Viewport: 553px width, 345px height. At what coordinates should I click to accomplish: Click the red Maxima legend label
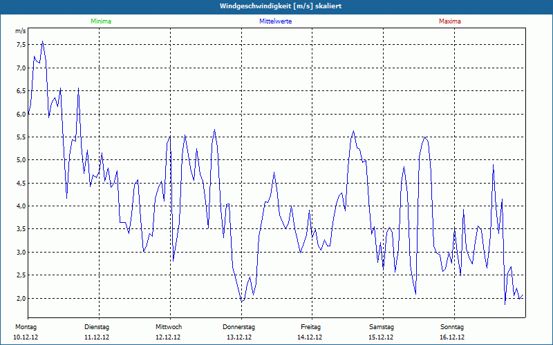click(450, 21)
